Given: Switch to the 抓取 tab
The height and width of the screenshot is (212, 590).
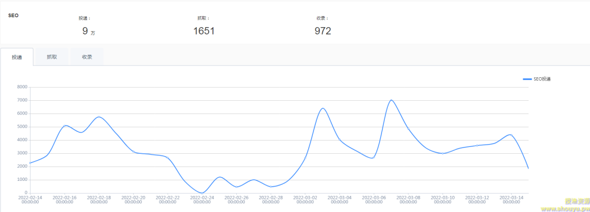Looking at the screenshot, I should (51, 57).
